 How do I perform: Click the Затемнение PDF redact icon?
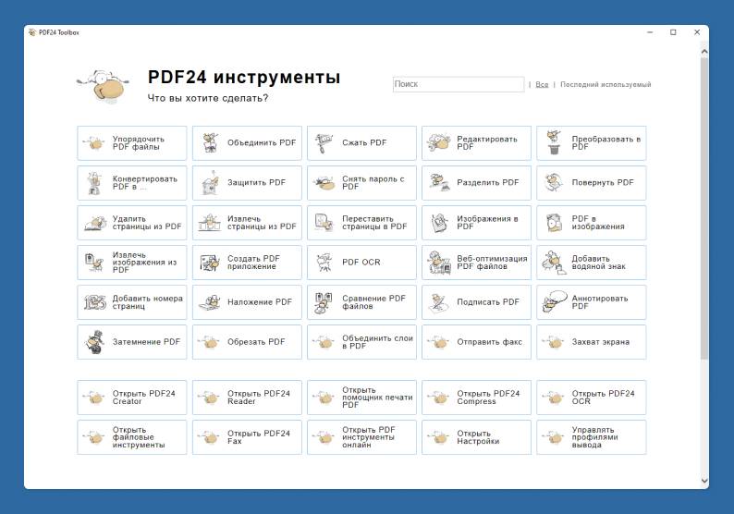point(95,342)
